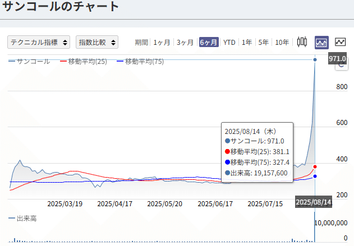Toggle 移動平均(75) legend entry
This screenshot has width=354, height=246.
tap(140, 61)
